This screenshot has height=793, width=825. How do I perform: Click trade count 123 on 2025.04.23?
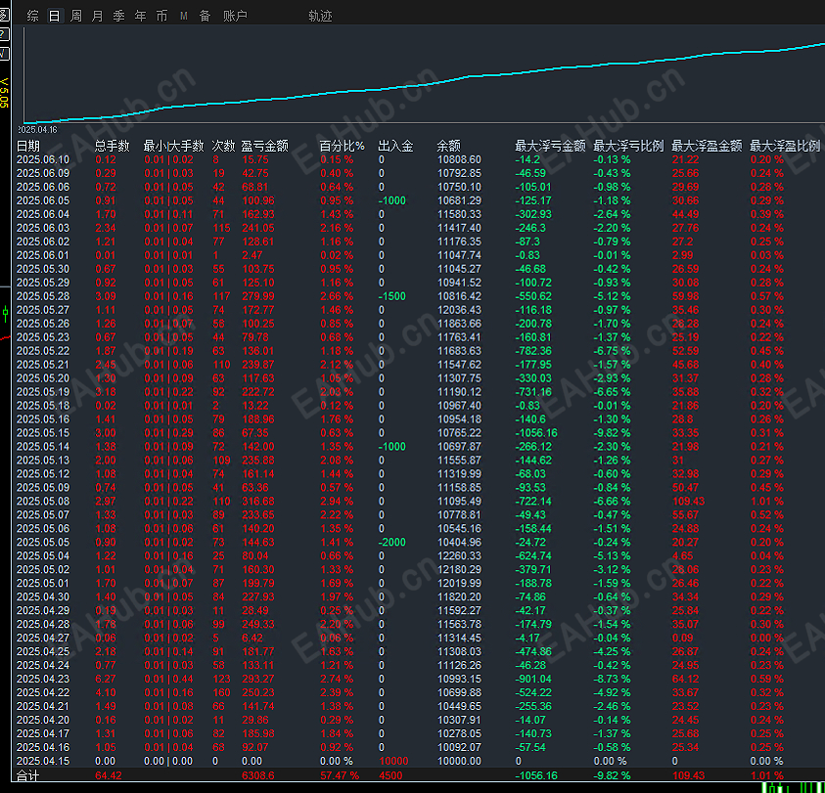221,679
